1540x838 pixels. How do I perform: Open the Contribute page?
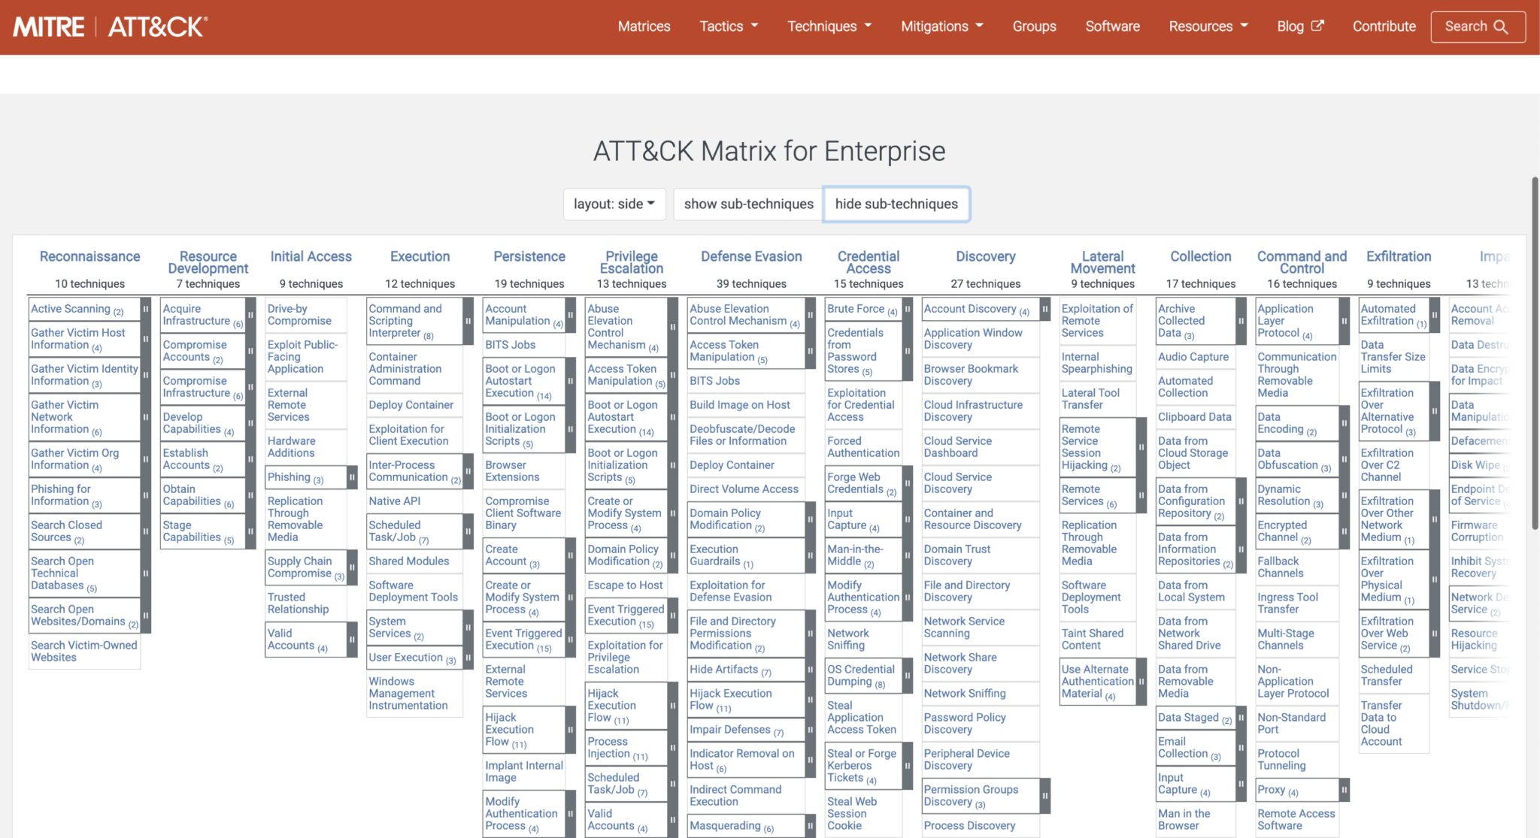click(1384, 26)
